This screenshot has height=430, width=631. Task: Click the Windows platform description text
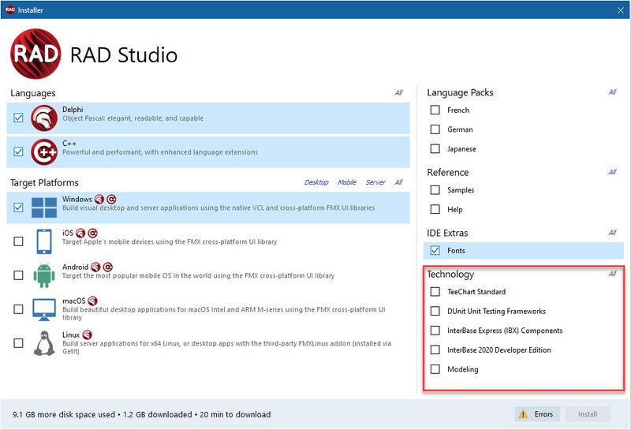218,208
